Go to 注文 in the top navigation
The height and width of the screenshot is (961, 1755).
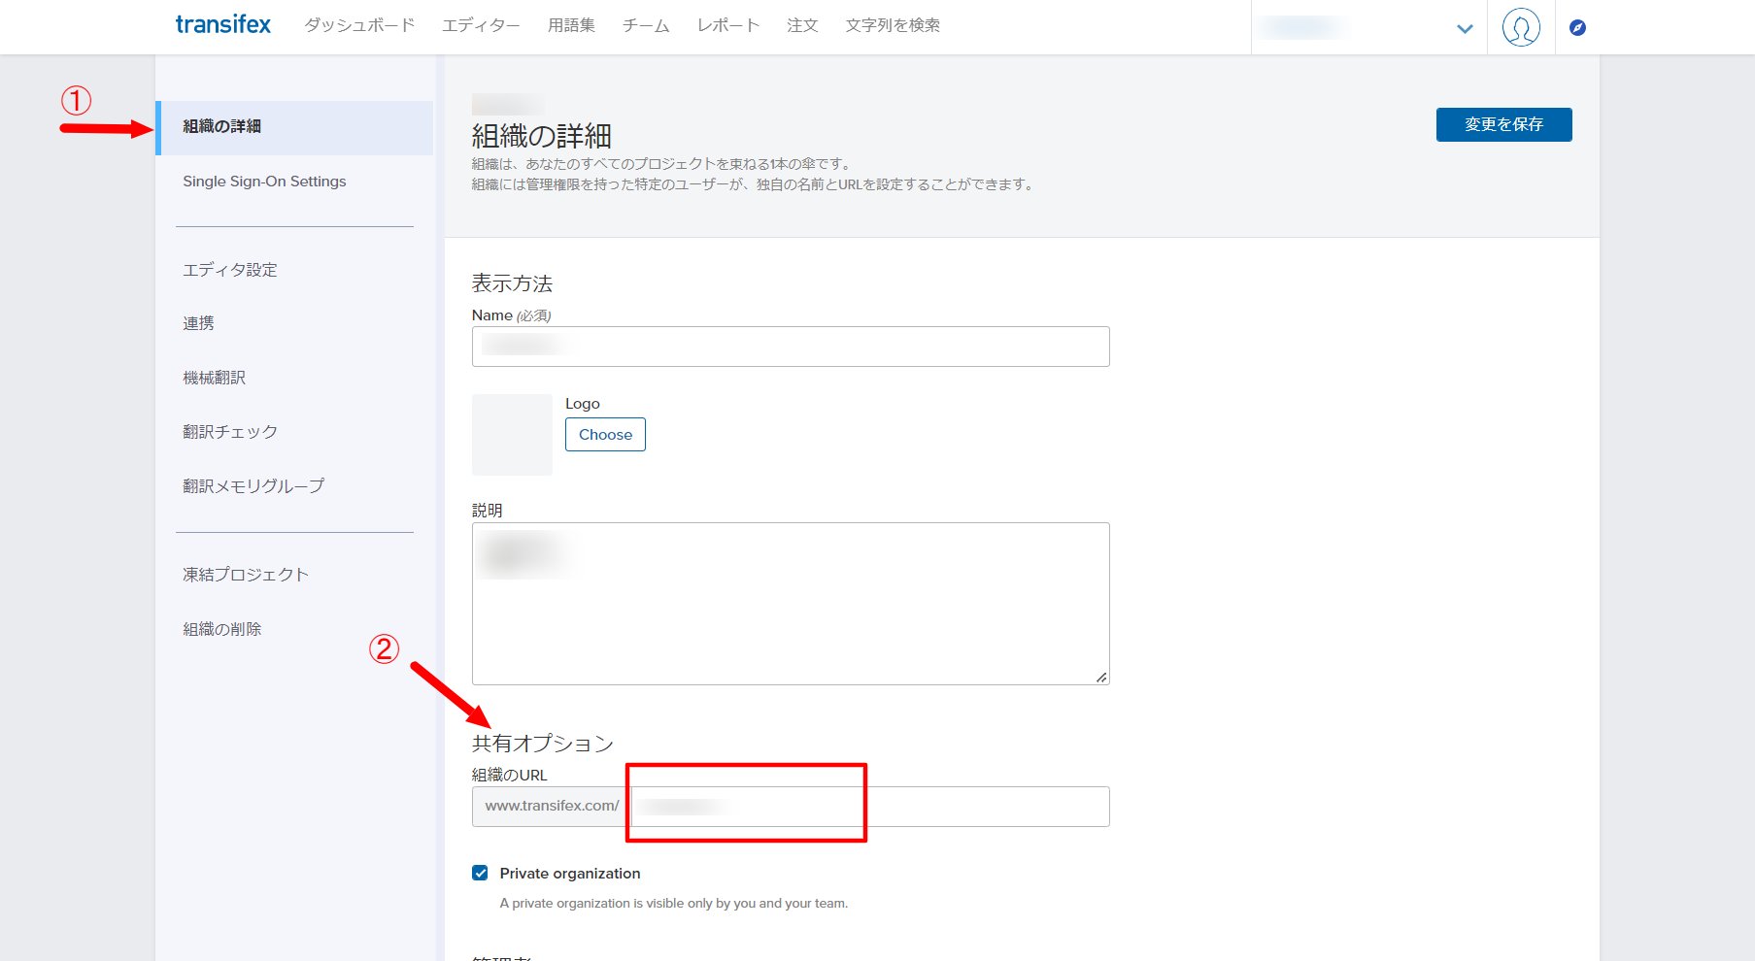pyautogui.click(x=802, y=25)
